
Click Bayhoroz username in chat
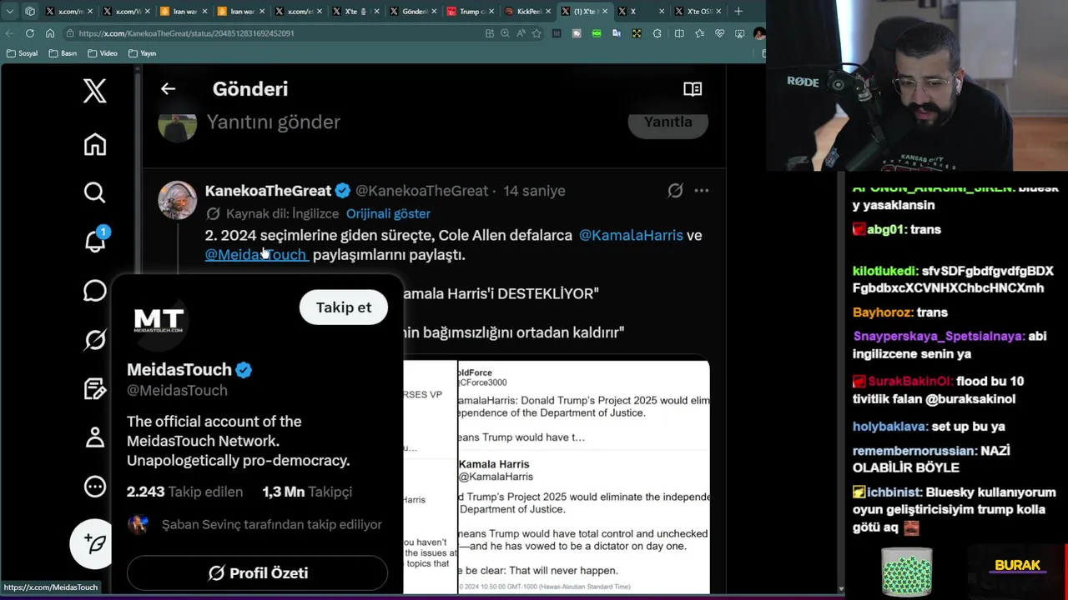(883, 312)
